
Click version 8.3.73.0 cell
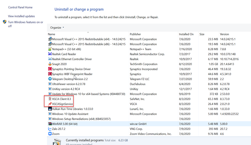[x=225, y=99]
